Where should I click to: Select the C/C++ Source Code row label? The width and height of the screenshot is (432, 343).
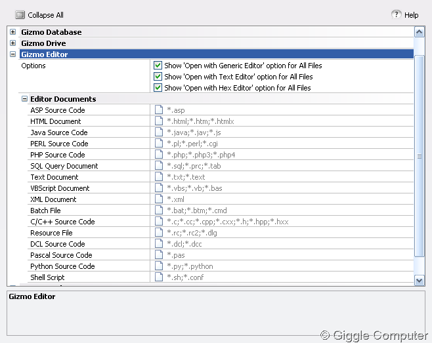(x=62, y=222)
